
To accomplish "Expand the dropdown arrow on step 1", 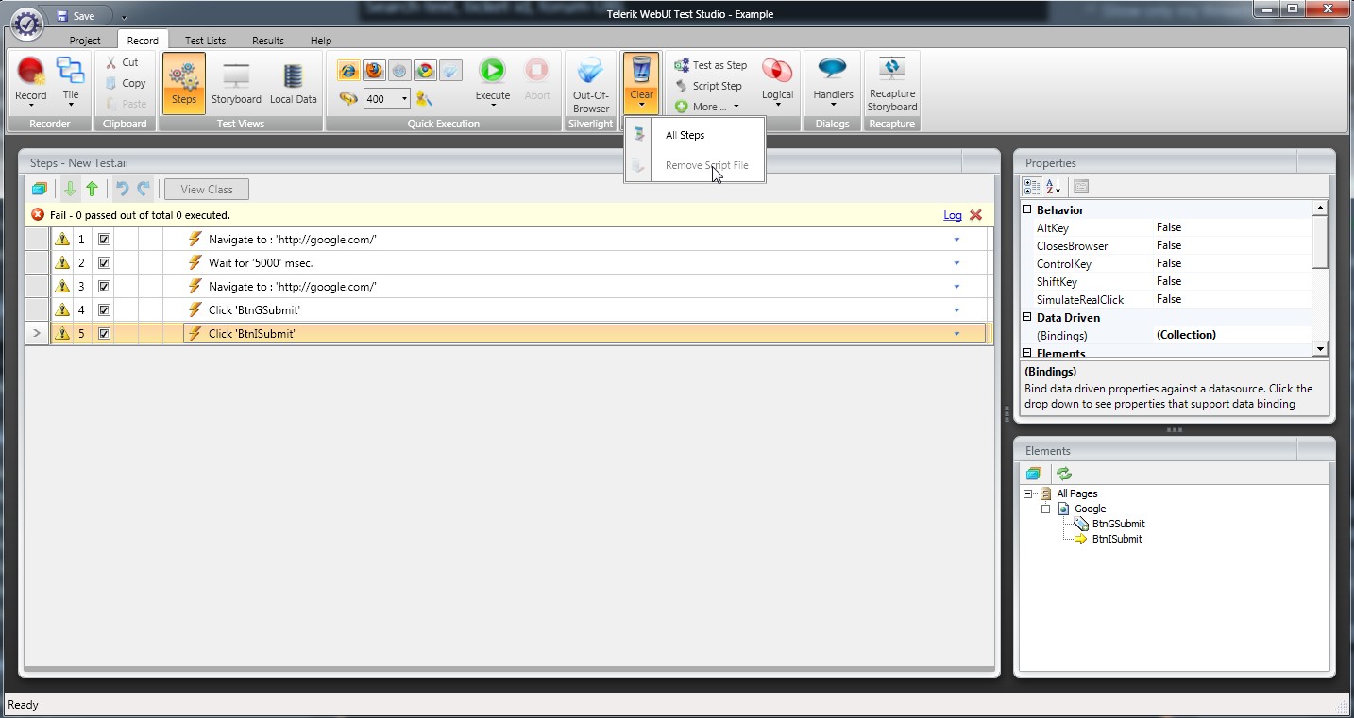I will [956, 240].
